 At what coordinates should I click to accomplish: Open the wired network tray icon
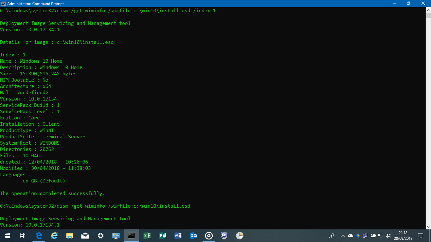click(381, 236)
